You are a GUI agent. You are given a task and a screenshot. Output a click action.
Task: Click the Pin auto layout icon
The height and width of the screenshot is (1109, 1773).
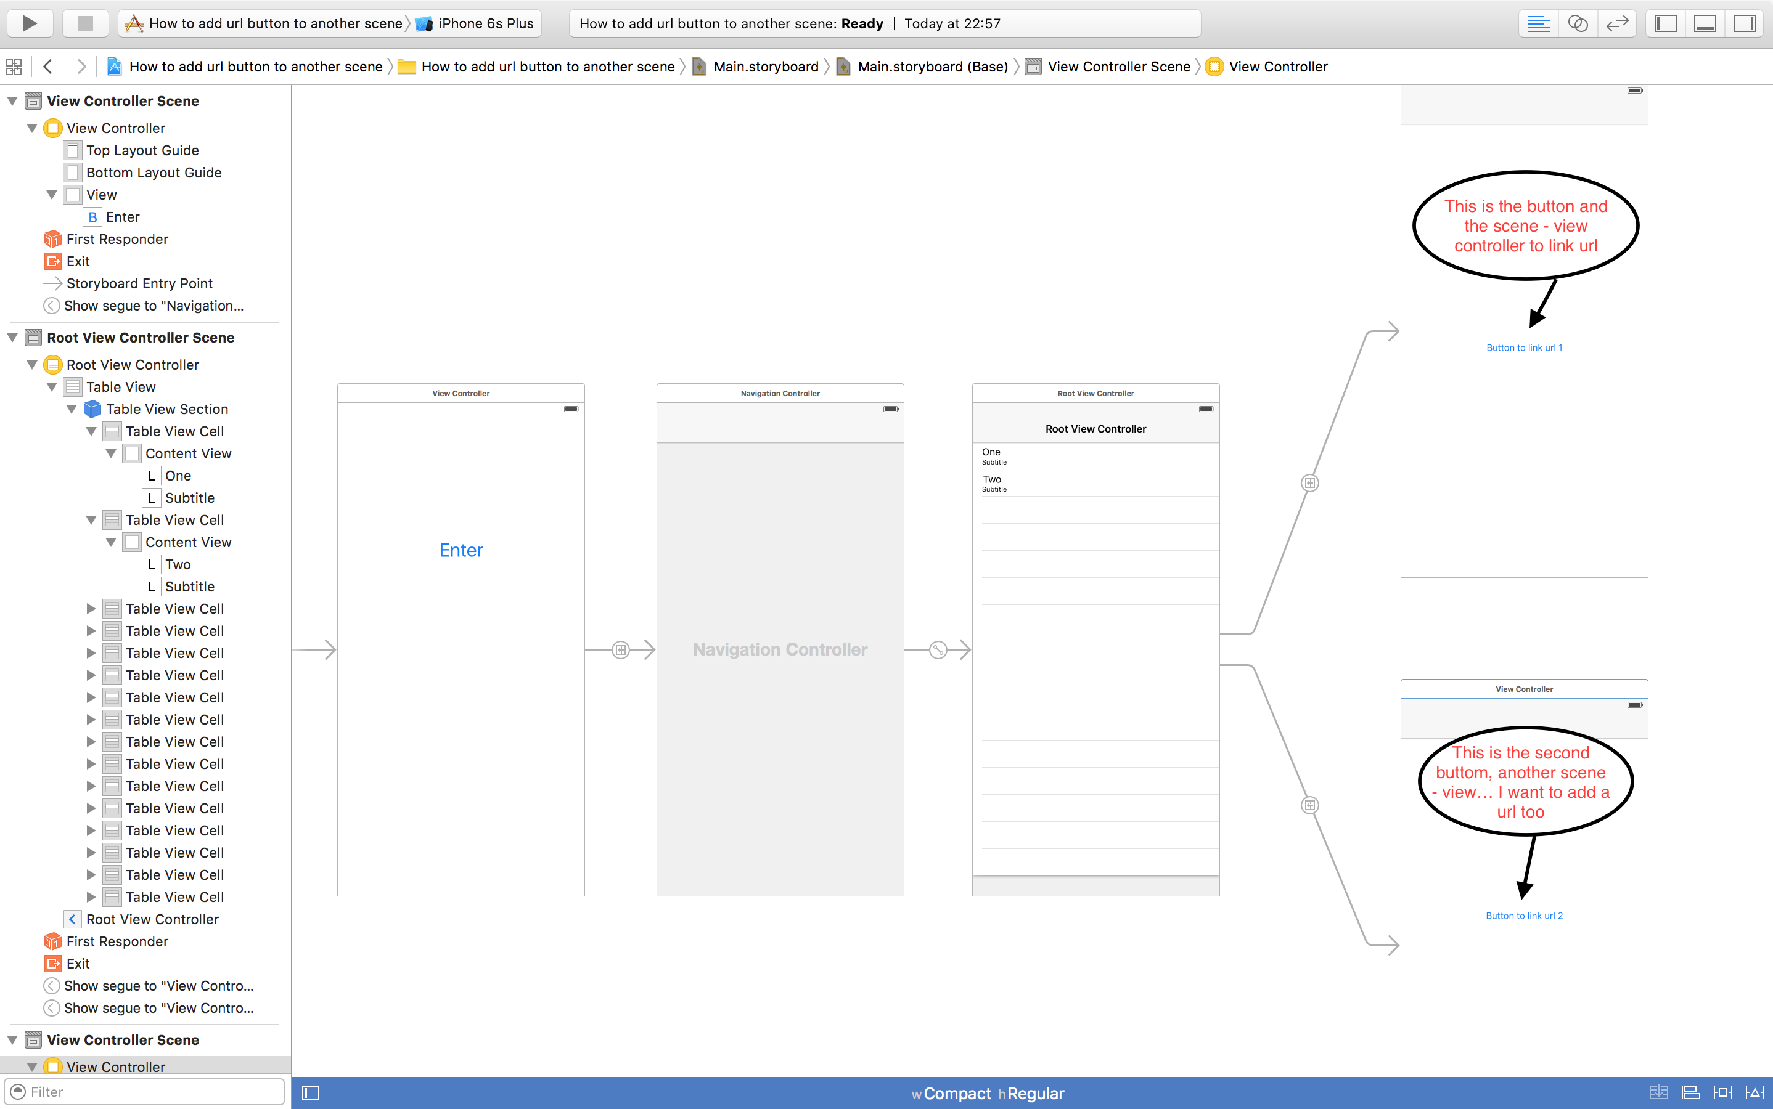[1722, 1093]
